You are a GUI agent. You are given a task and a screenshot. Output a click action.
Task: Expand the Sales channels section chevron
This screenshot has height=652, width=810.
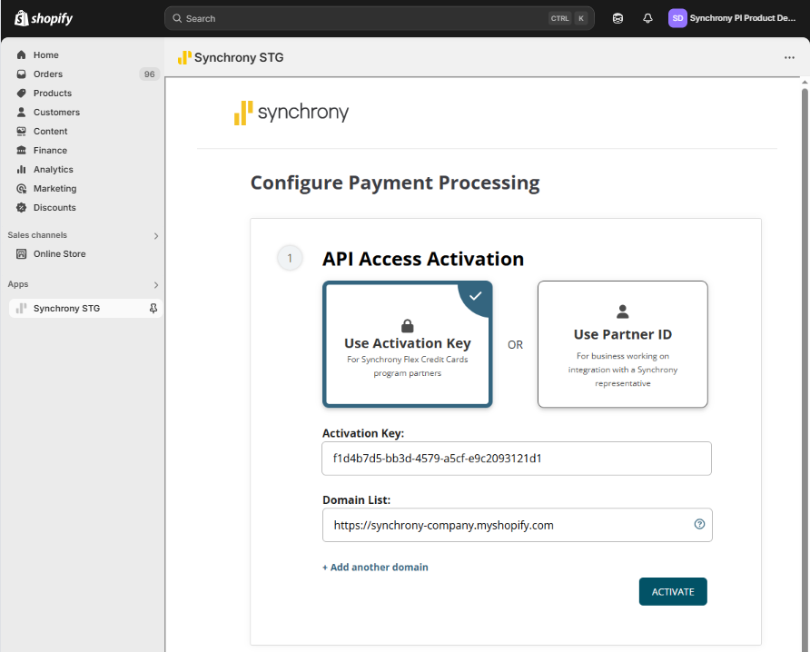click(156, 236)
